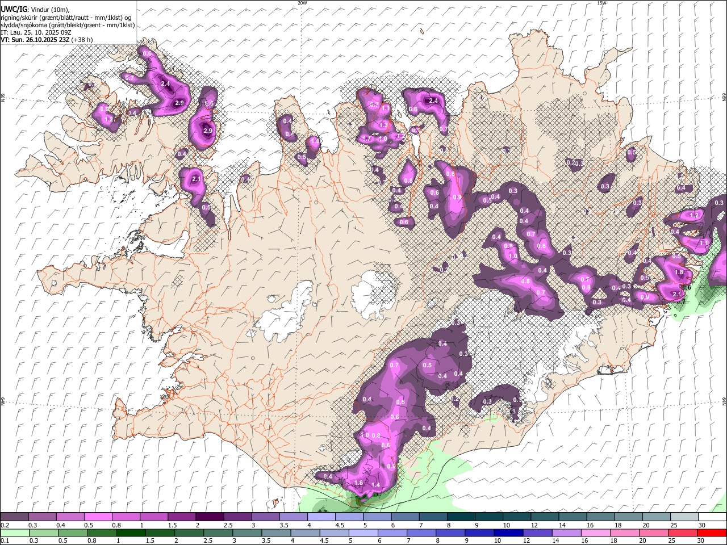Click the bright pink 0.5 snow legend swatch
The width and height of the screenshot is (727, 545).
click(x=98, y=517)
